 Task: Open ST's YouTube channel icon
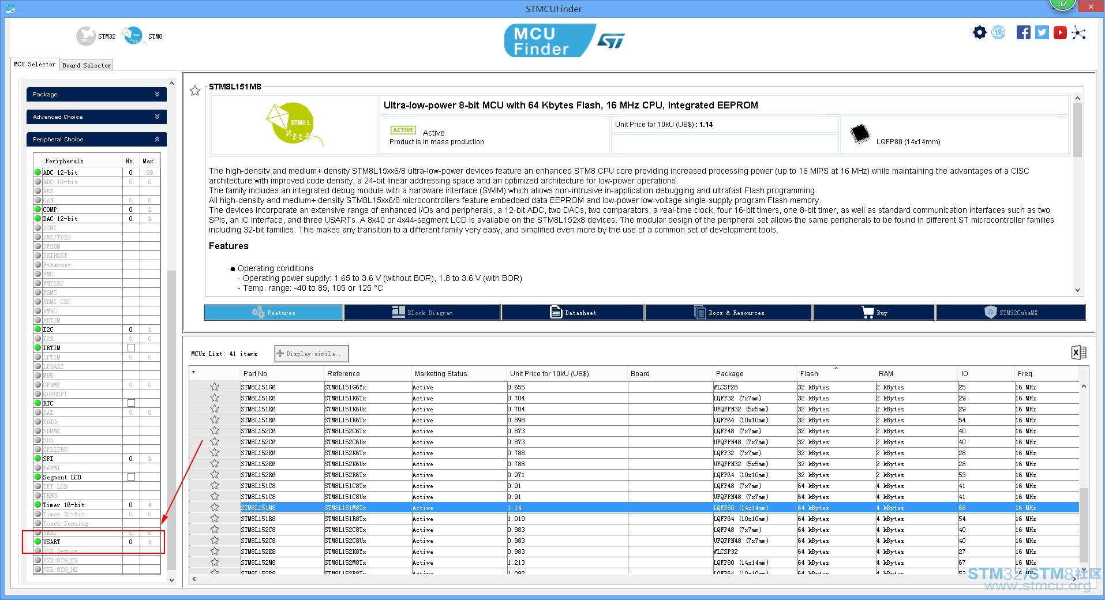[1060, 32]
